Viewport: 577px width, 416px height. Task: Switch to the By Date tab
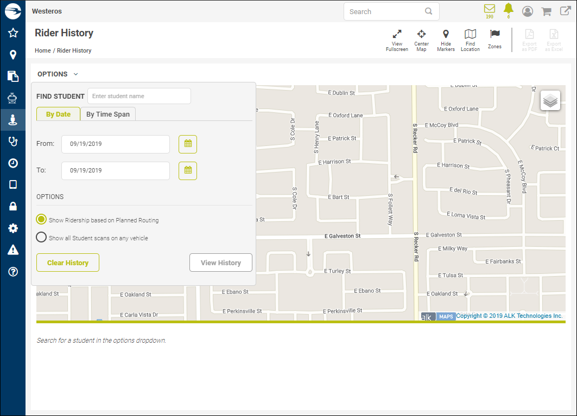[58, 114]
